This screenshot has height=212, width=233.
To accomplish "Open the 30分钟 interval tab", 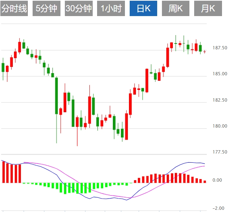I will [79, 9].
